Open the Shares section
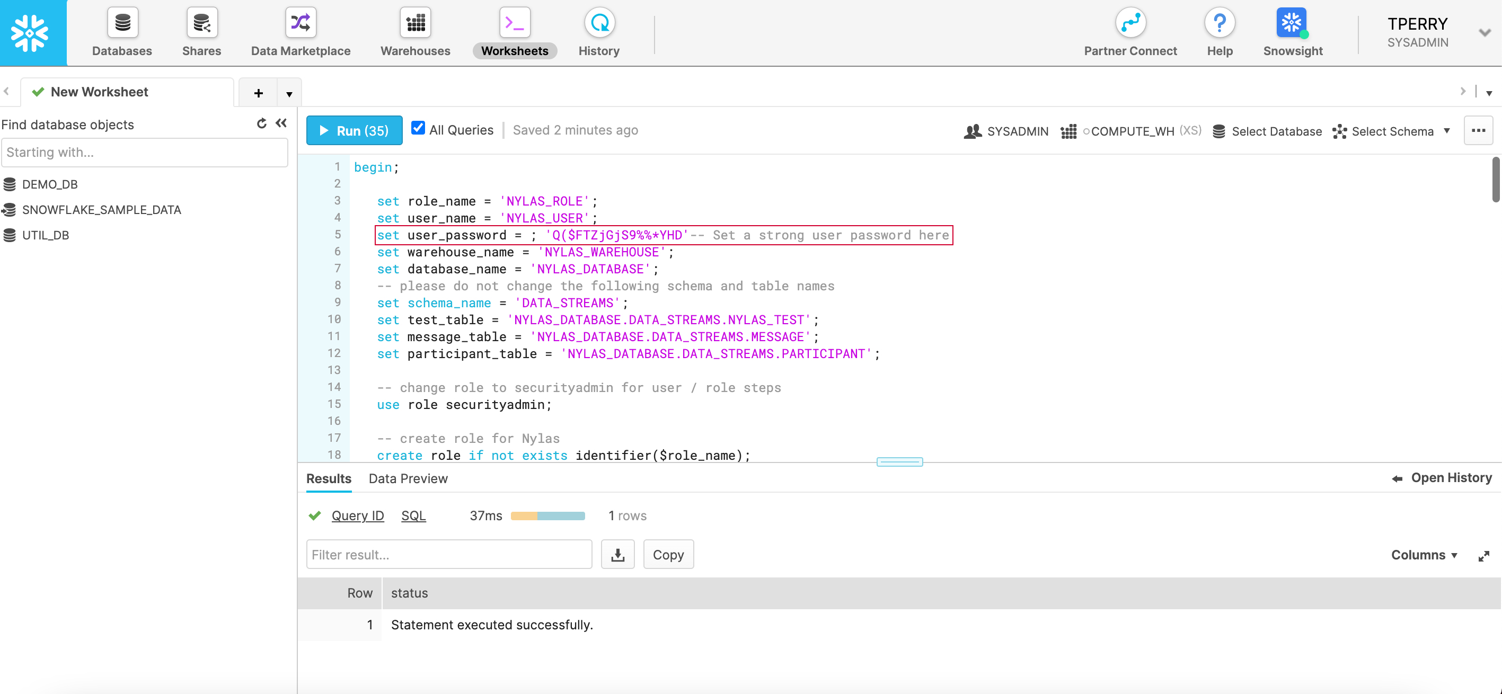Image resolution: width=1502 pixels, height=694 pixels. pyautogui.click(x=201, y=32)
